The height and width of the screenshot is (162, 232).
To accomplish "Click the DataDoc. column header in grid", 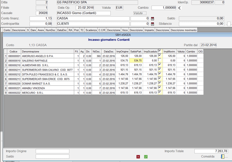I will coord(109,51).
